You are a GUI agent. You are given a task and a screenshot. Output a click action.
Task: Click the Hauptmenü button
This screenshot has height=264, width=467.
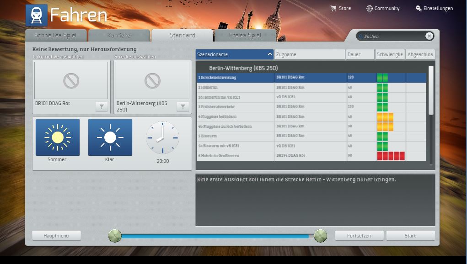(56, 236)
